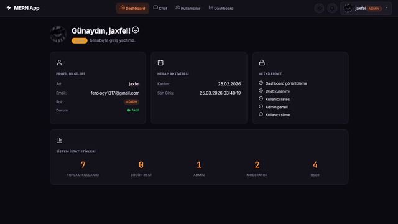This screenshot has width=398, height=224.
Task: Click the large profile avatar beside the greeting
Action: coord(58,34)
